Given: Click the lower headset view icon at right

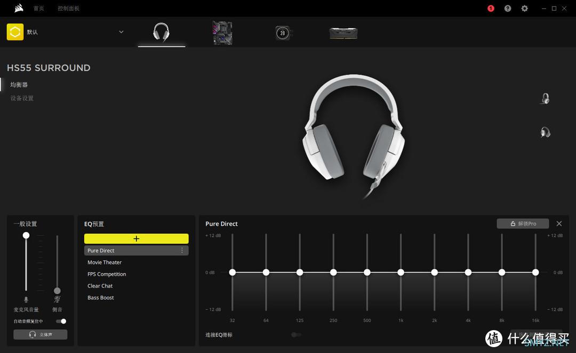Looking at the screenshot, I should coord(546,132).
